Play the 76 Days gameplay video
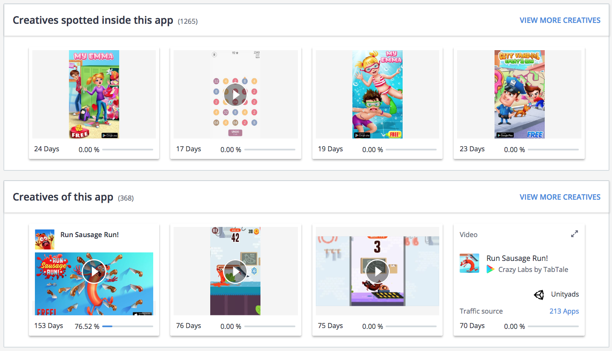 click(x=235, y=271)
